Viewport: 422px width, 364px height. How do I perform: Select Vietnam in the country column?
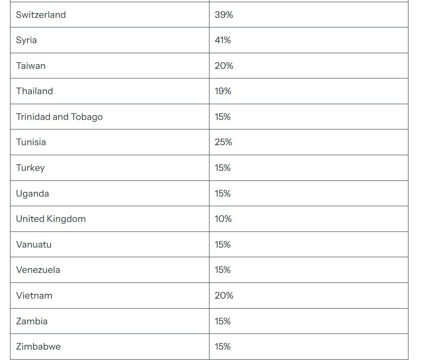point(34,296)
